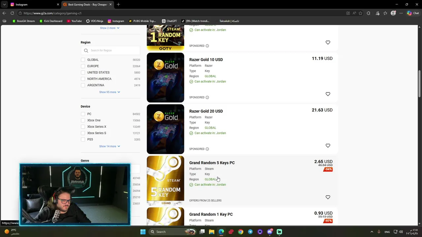Open the Kick Dashboard bookmark
Screen dimensions: 422x237
point(51,21)
